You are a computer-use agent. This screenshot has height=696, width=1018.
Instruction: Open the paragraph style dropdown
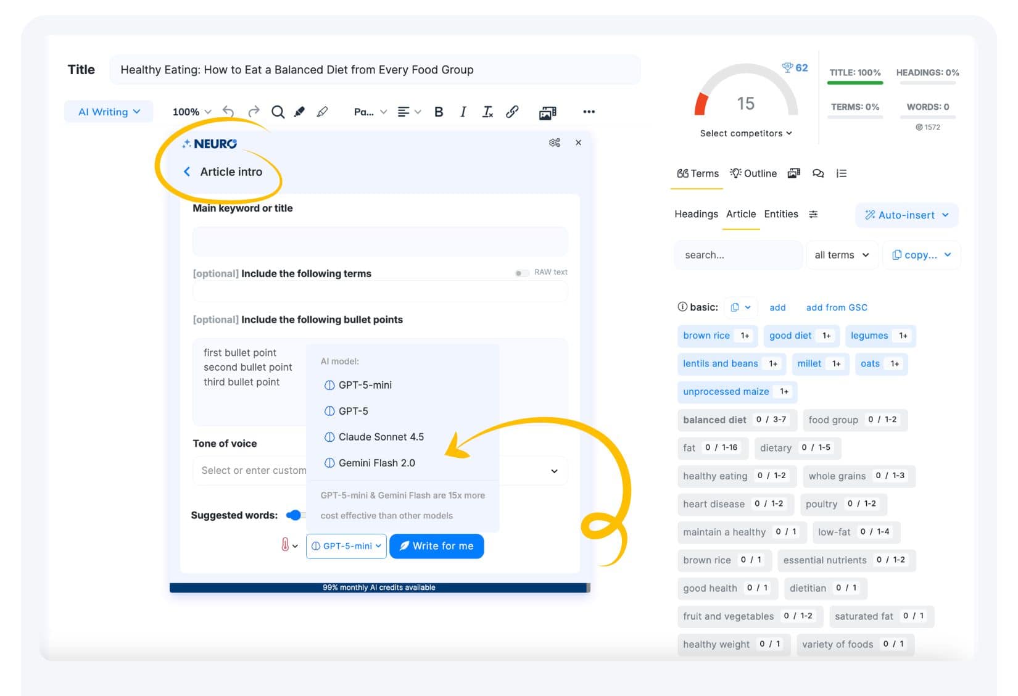coord(370,112)
